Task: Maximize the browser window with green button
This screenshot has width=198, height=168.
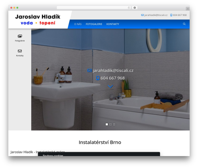Action: coord(17,8)
